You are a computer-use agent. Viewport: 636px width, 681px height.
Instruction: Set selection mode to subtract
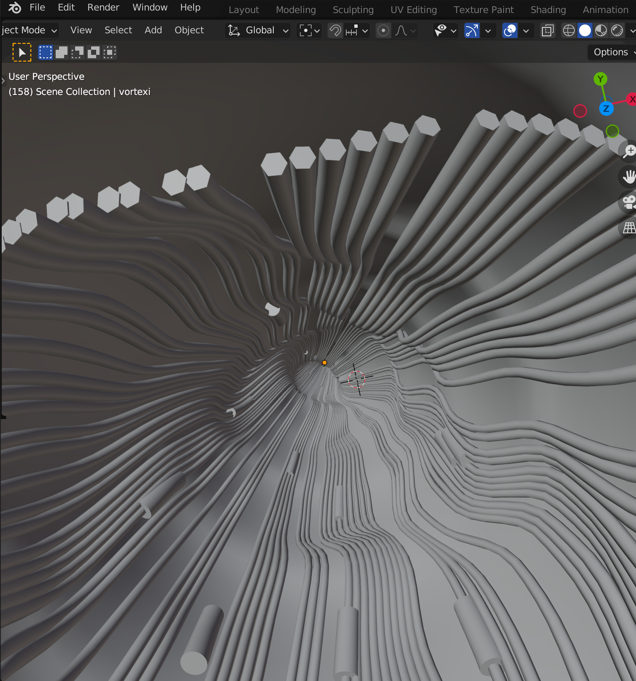click(78, 52)
